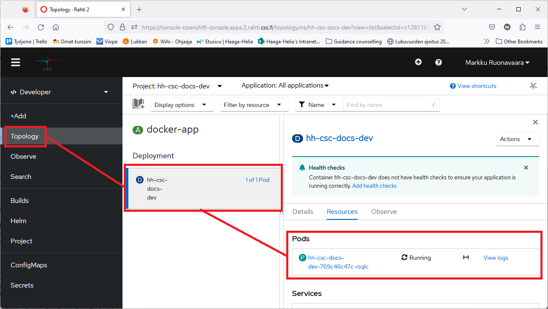This screenshot has width=548, height=309.
Task: Reload the page with browser refresh icon
Action: coord(41,27)
